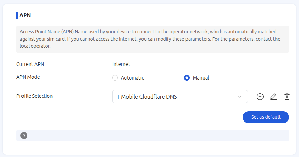Screen dimensions: 299x157
Task: Click the APN description info box
Action: [x=152, y=39]
